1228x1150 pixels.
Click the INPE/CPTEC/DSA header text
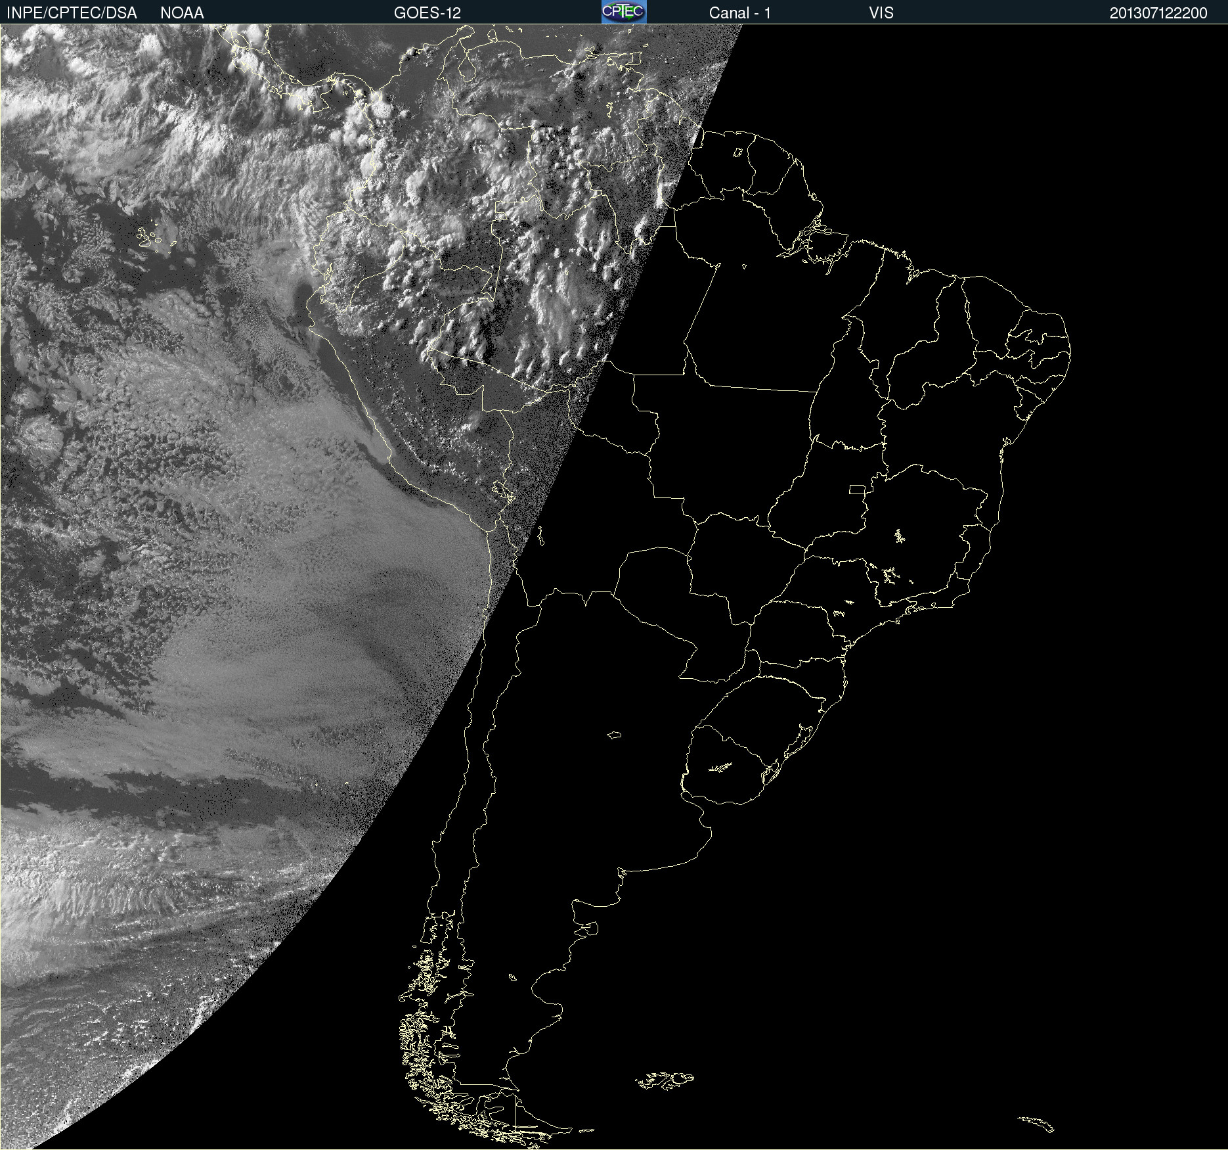click(72, 13)
